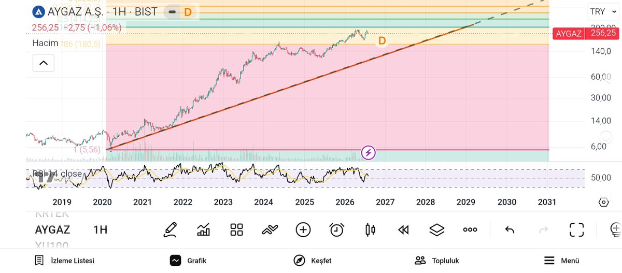Tap the AYGAZ symbol logo icon
Viewport: 622px width, 273px height.
[x=38, y=11]
